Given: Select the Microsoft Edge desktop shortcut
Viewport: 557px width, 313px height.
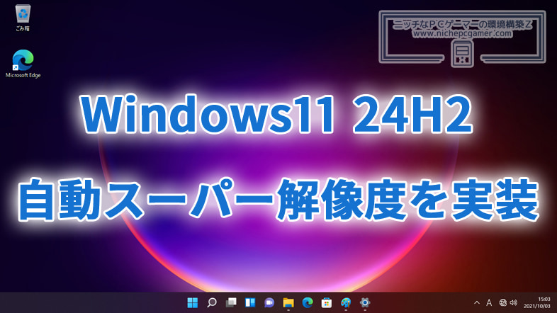Looking at the screenshot, I should (23, 64).
